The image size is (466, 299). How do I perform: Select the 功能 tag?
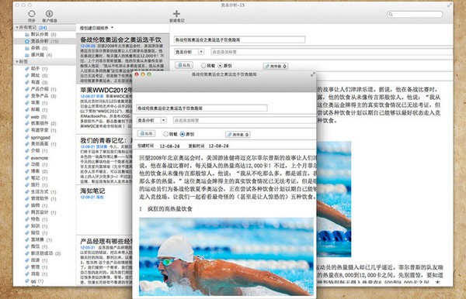[x=36, y=164]
